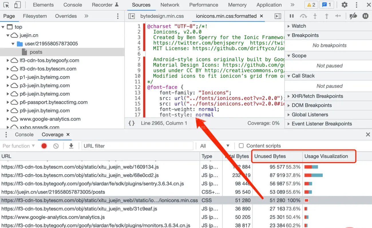
Task: Toggle pause on exceptions
Action: [x=365, y=16]
